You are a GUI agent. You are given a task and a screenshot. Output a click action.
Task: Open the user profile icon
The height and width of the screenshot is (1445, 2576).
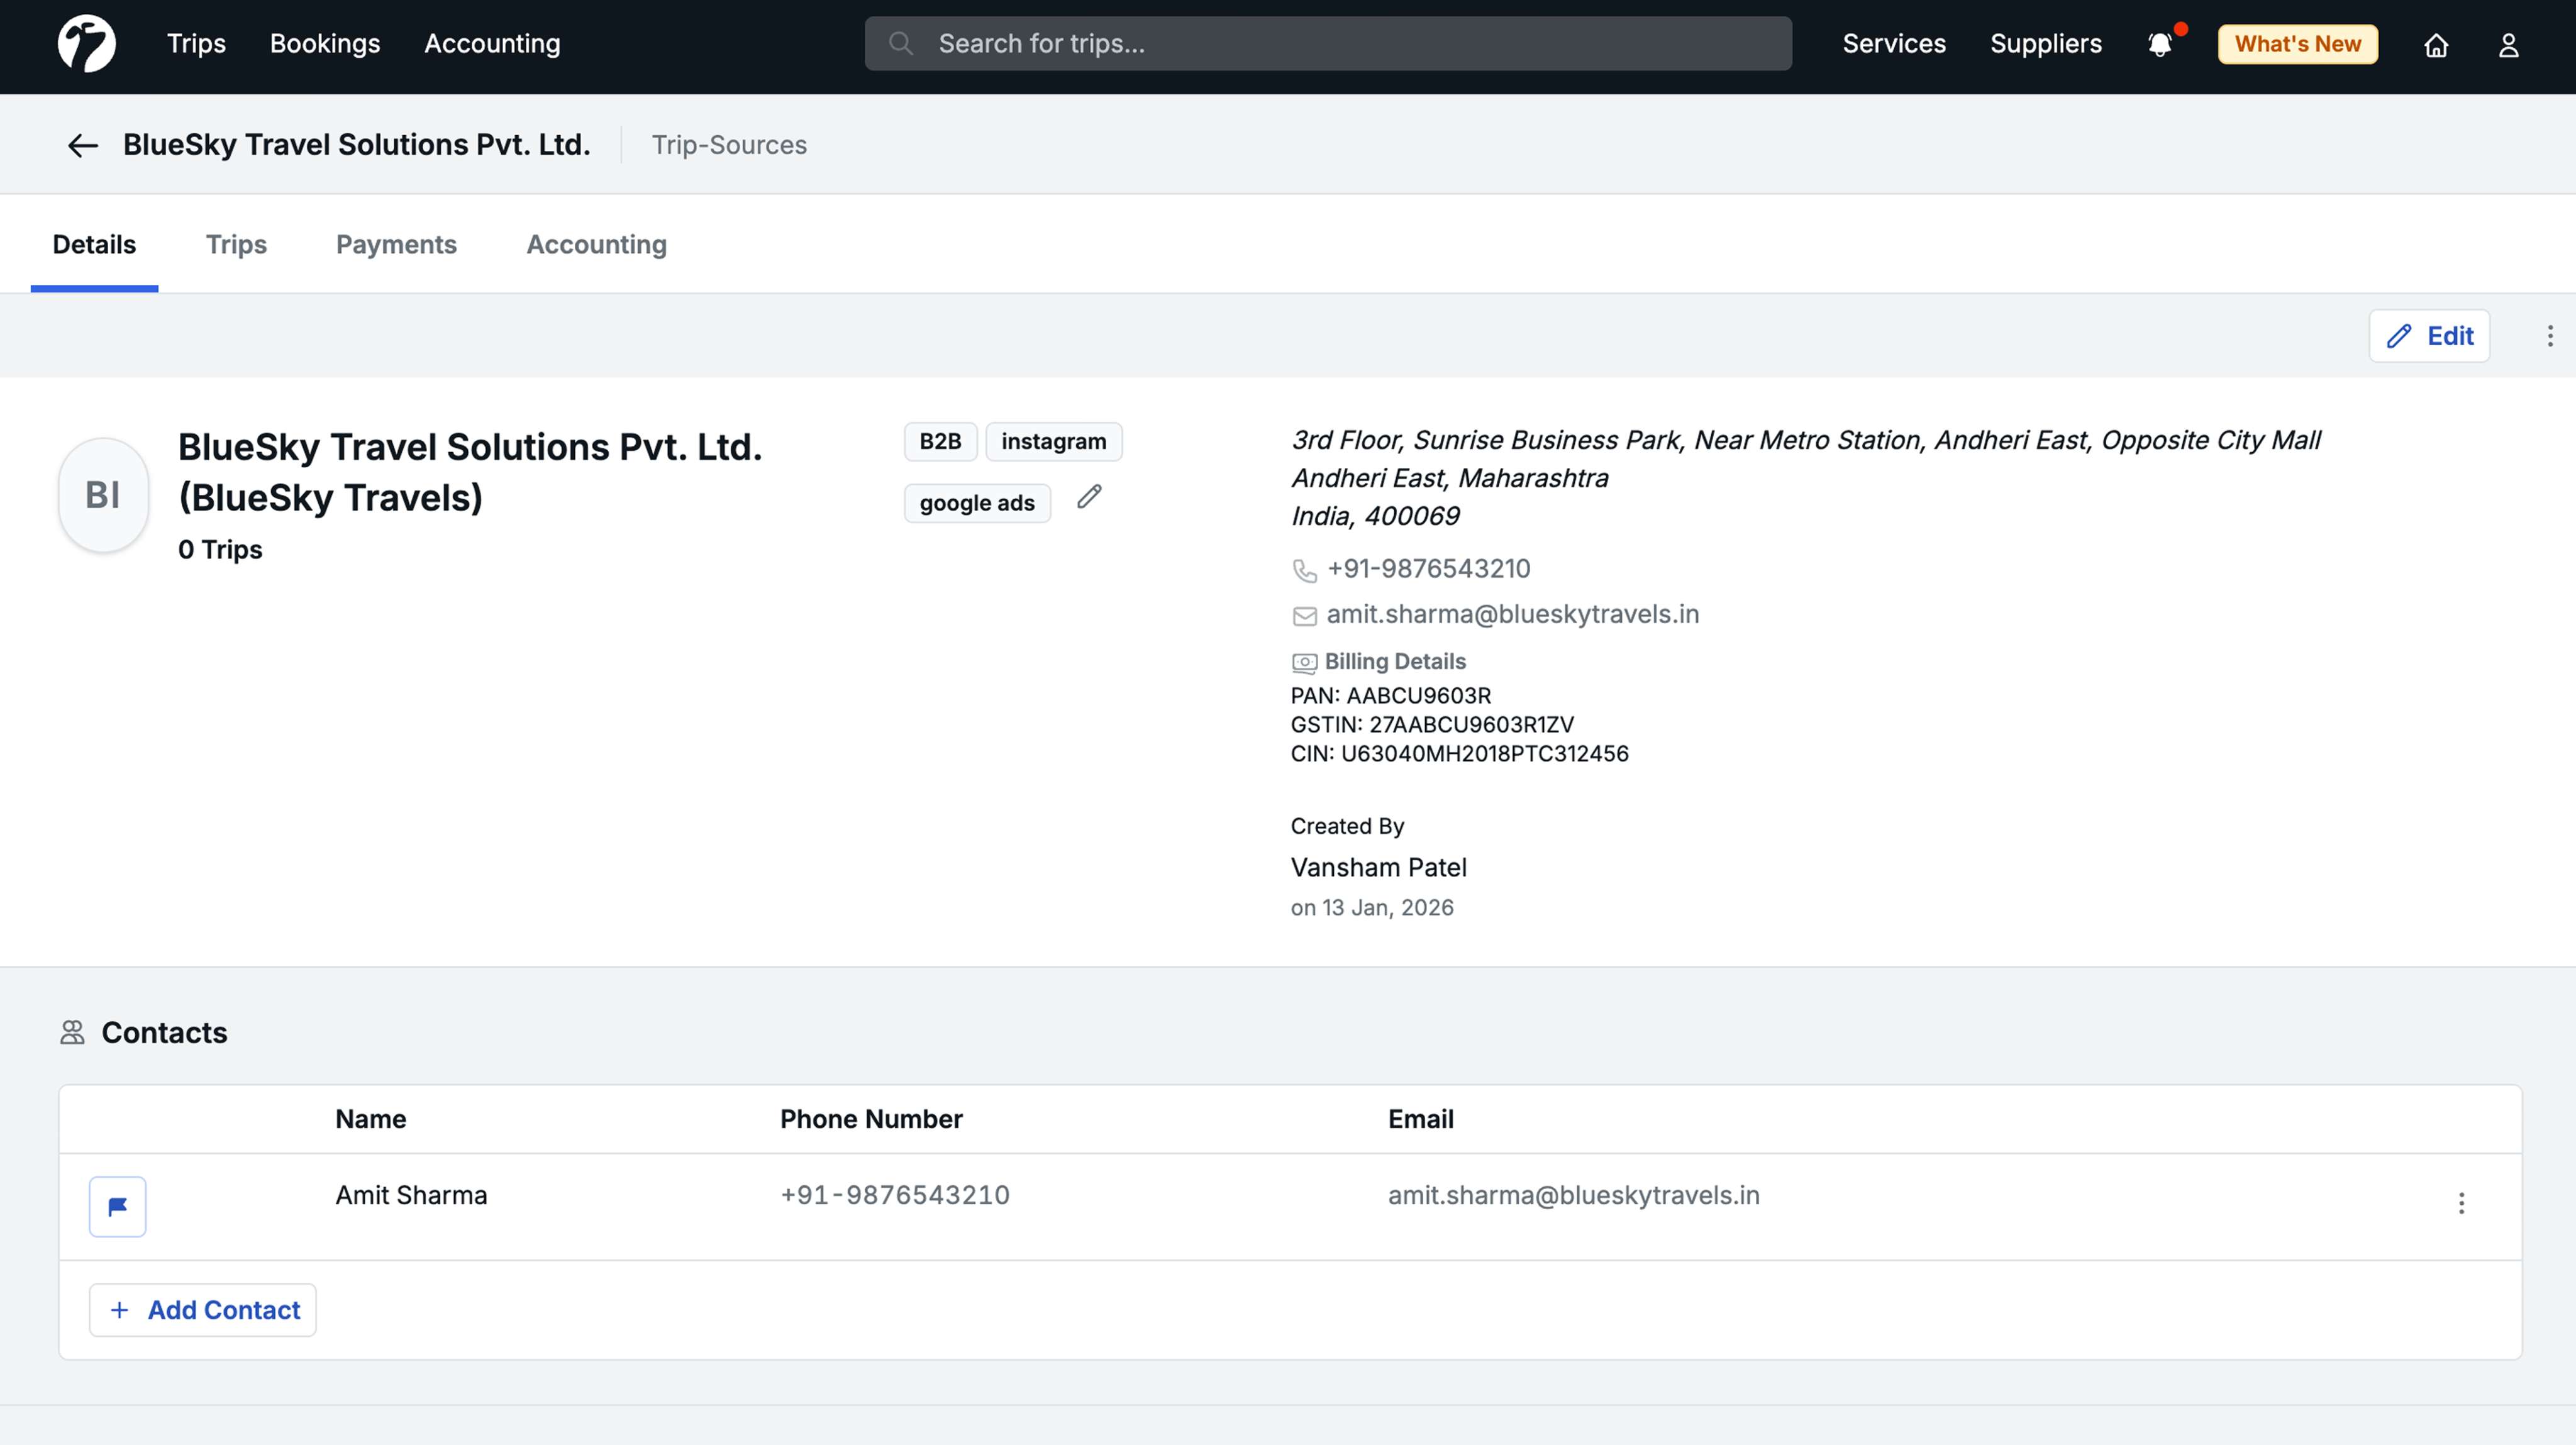[x=2508, y=45]
